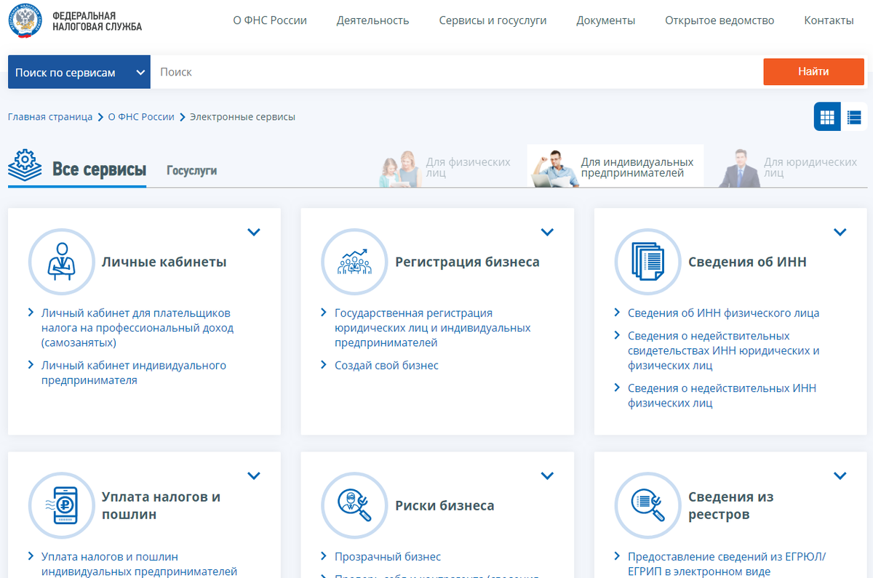The image size is (873, 578).
Task: Open Уплата налогов индивидуальных предпринимателей link
Action: (x=140, y=564)
